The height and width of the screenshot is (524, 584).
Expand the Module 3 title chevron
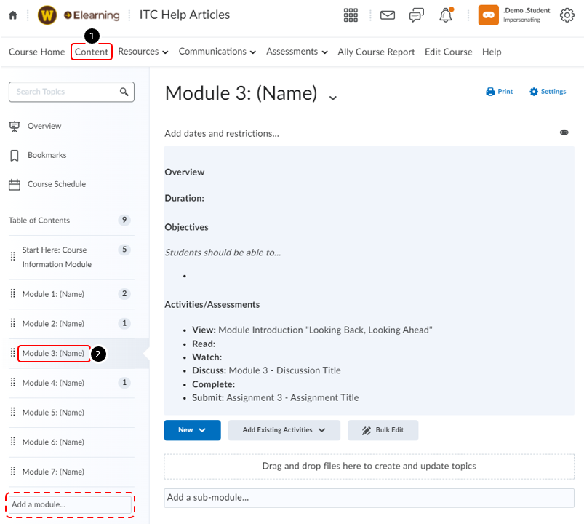[x=332, y=97]
